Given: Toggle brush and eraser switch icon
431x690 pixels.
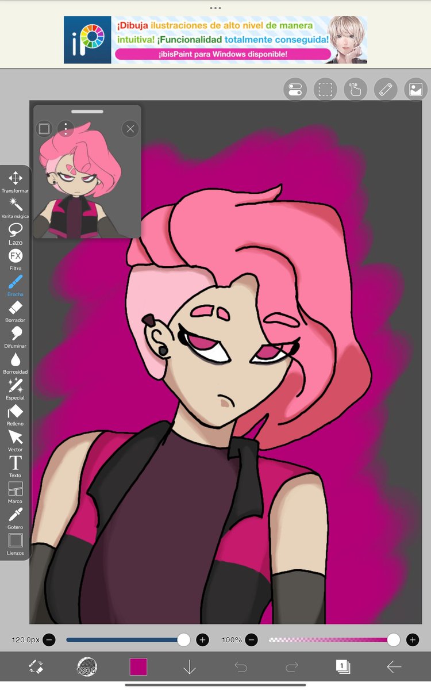Looking at the screenshot, I should (36, 667).
